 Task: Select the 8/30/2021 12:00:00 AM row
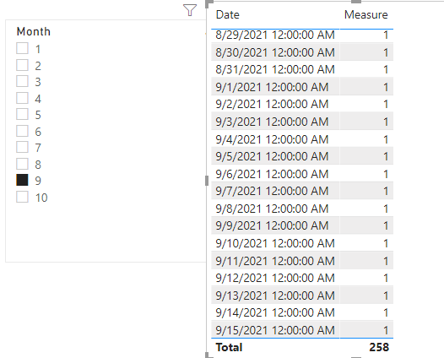302,52
